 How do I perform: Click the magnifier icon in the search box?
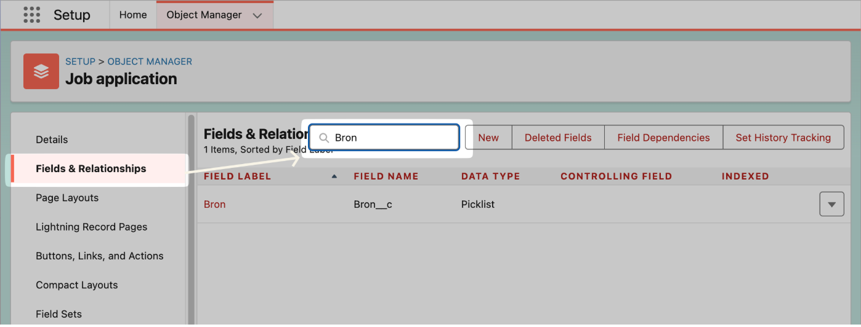324,138
